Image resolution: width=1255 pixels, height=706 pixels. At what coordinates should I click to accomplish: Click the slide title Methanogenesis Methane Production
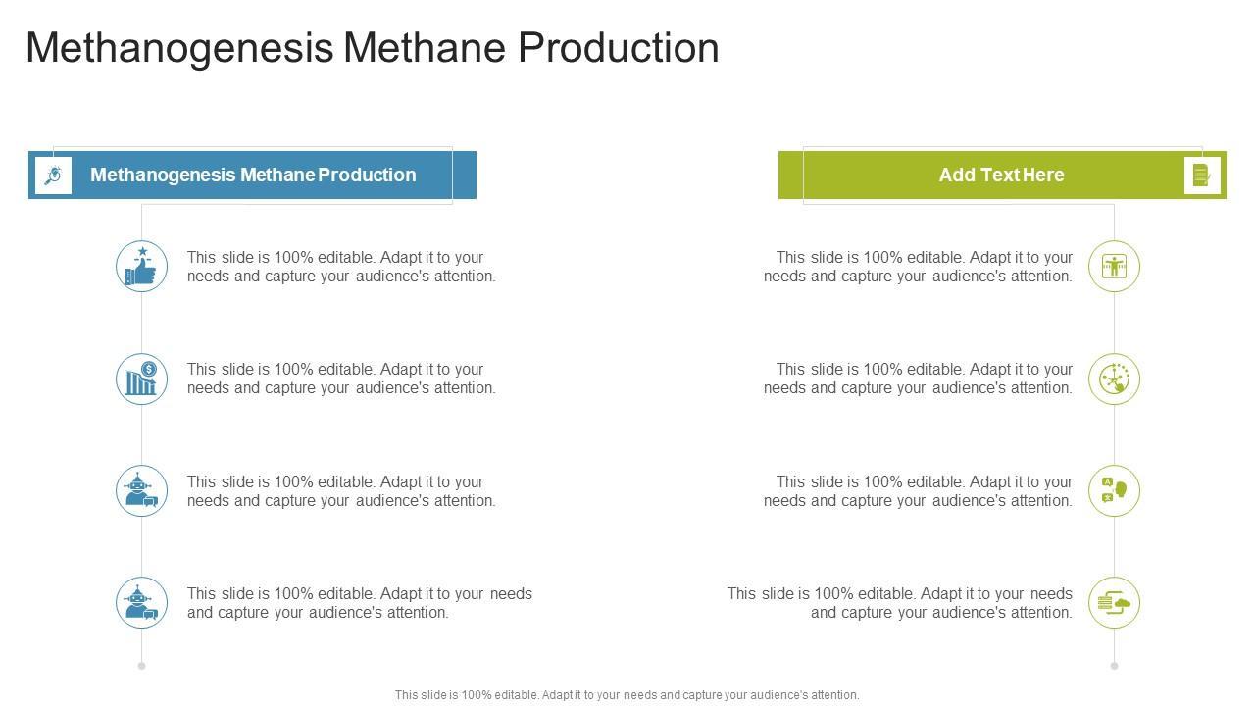click(373, 48)
